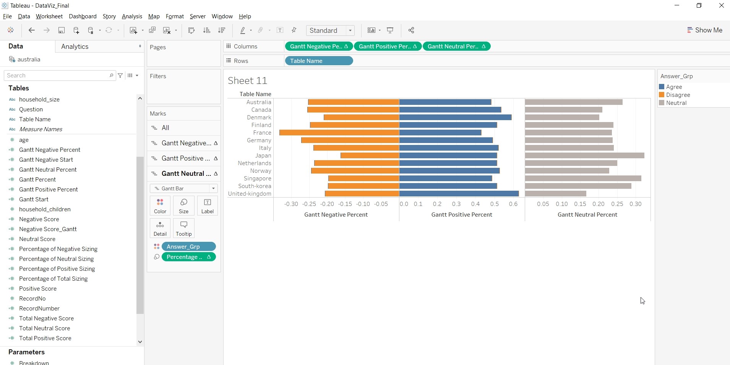Open the Analytics pane dropdown arrow
Viewport: 730px width, 365px height.
(x=140, y=46)
